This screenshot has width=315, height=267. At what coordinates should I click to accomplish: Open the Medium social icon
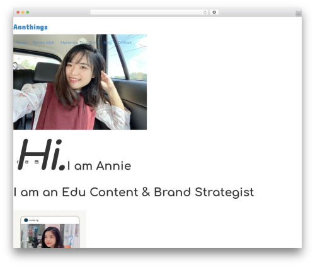coord(37,162)
